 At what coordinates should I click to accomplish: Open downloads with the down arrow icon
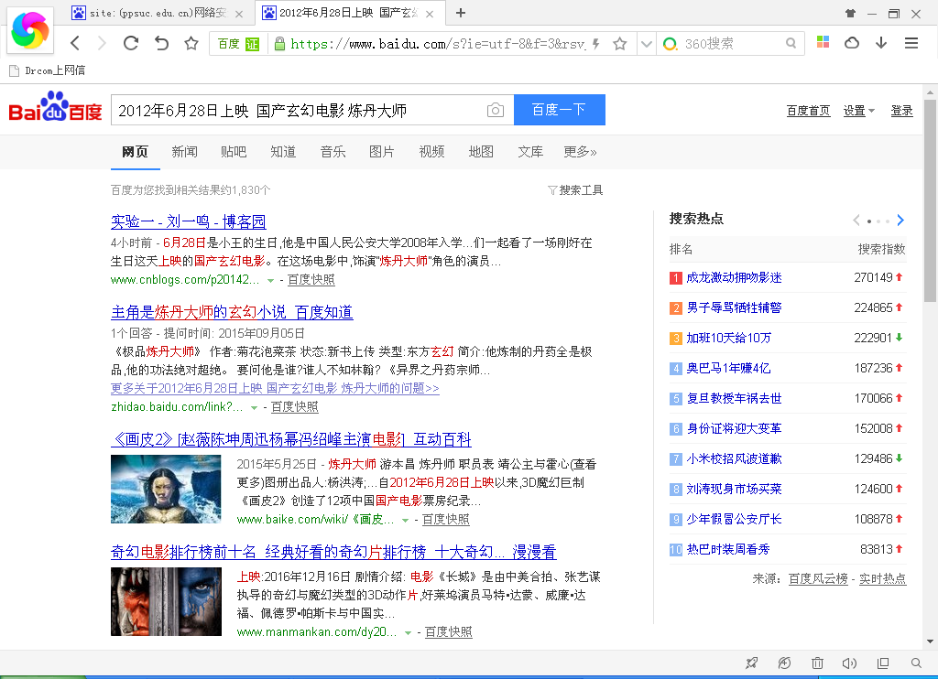[x=881, y=42]
